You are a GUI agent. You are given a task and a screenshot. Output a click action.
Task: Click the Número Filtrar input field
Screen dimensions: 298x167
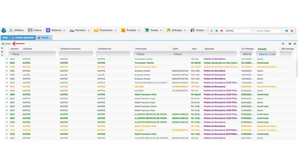tap(16, 54)
